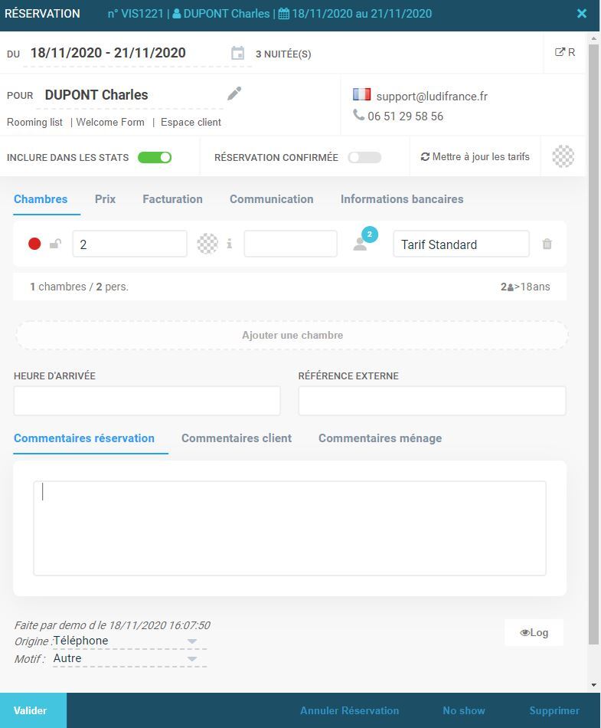Click the scrollbar up arrow
The width and height of the screenshot is (601, 728).
click(593, 38)
